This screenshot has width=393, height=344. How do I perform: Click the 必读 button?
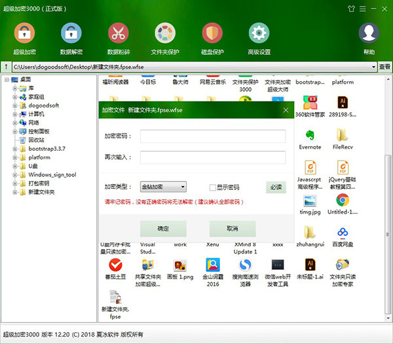tap(276, 187)
